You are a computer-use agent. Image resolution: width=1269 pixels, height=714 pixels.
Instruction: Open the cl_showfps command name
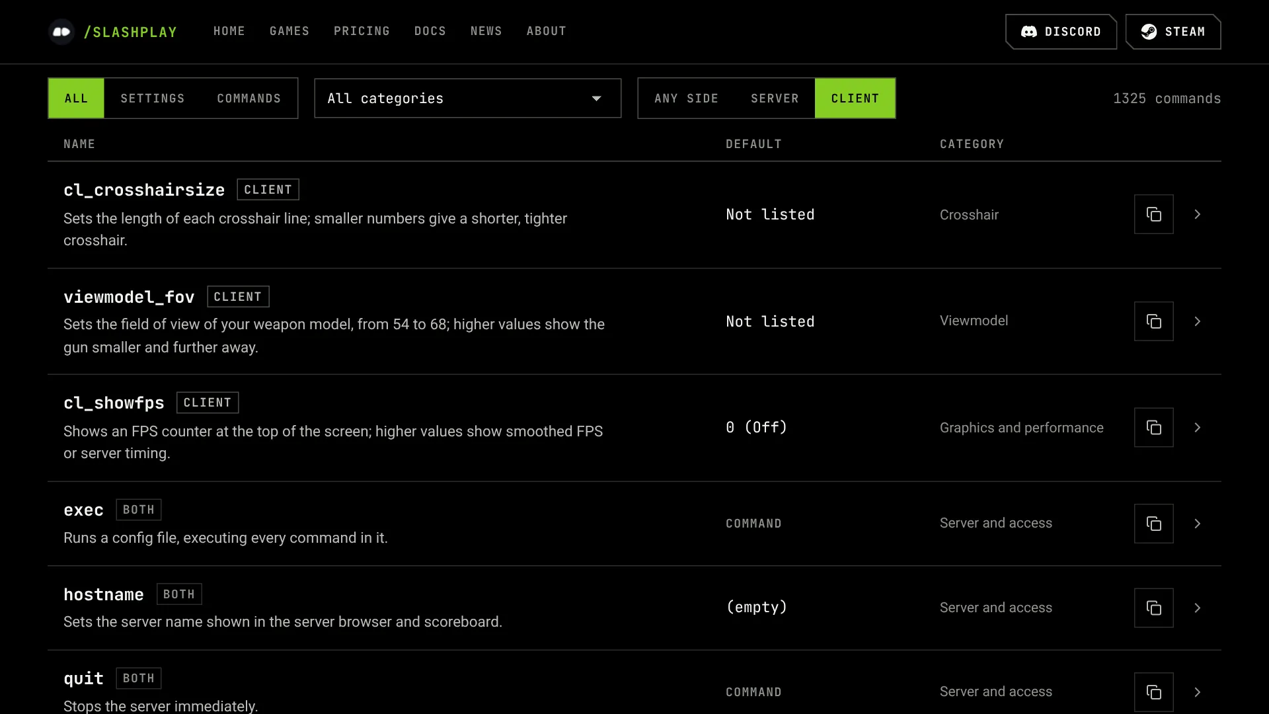click(x=114, y=403)
